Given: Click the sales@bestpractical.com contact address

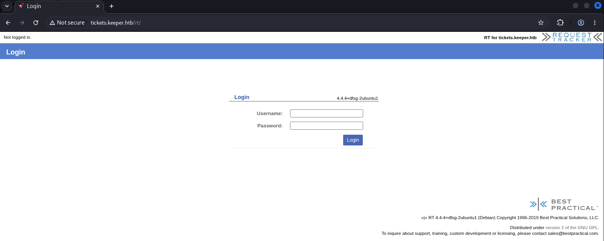Looking at the screenshot, I should coord(573,233).
